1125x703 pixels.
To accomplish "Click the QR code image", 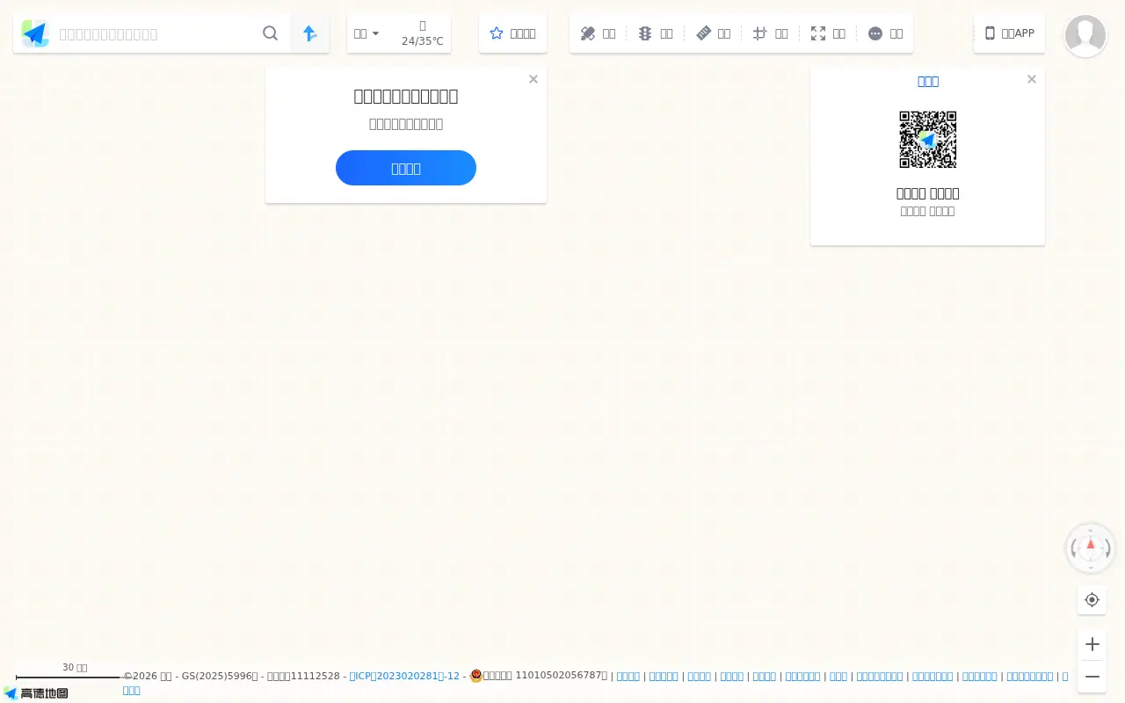I will point(928,140).
